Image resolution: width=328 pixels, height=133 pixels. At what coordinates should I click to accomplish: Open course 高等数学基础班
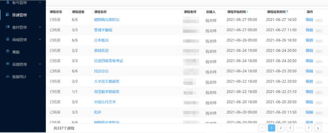coord(107,92)
